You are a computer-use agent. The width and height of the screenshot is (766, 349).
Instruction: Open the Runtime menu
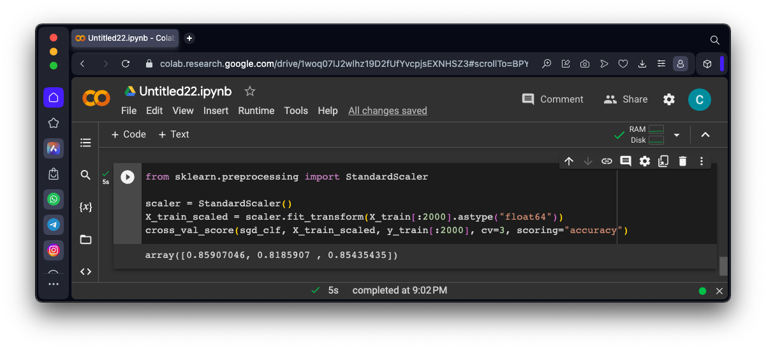[256, 111]
